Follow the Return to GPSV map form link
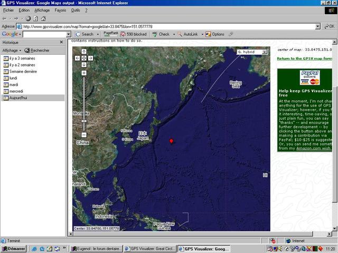The image size is (338, 253). (305, 59)
